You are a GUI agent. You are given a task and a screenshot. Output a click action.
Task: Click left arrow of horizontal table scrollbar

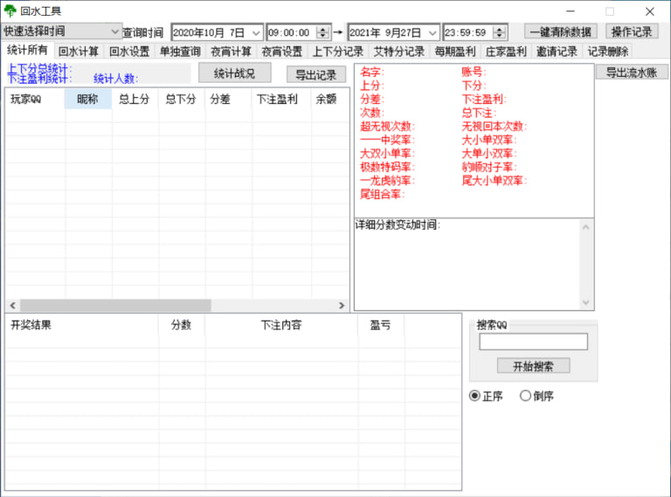(x=12, y=306)
